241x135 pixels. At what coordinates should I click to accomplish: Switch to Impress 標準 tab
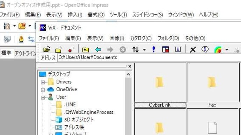click(6, 53)
